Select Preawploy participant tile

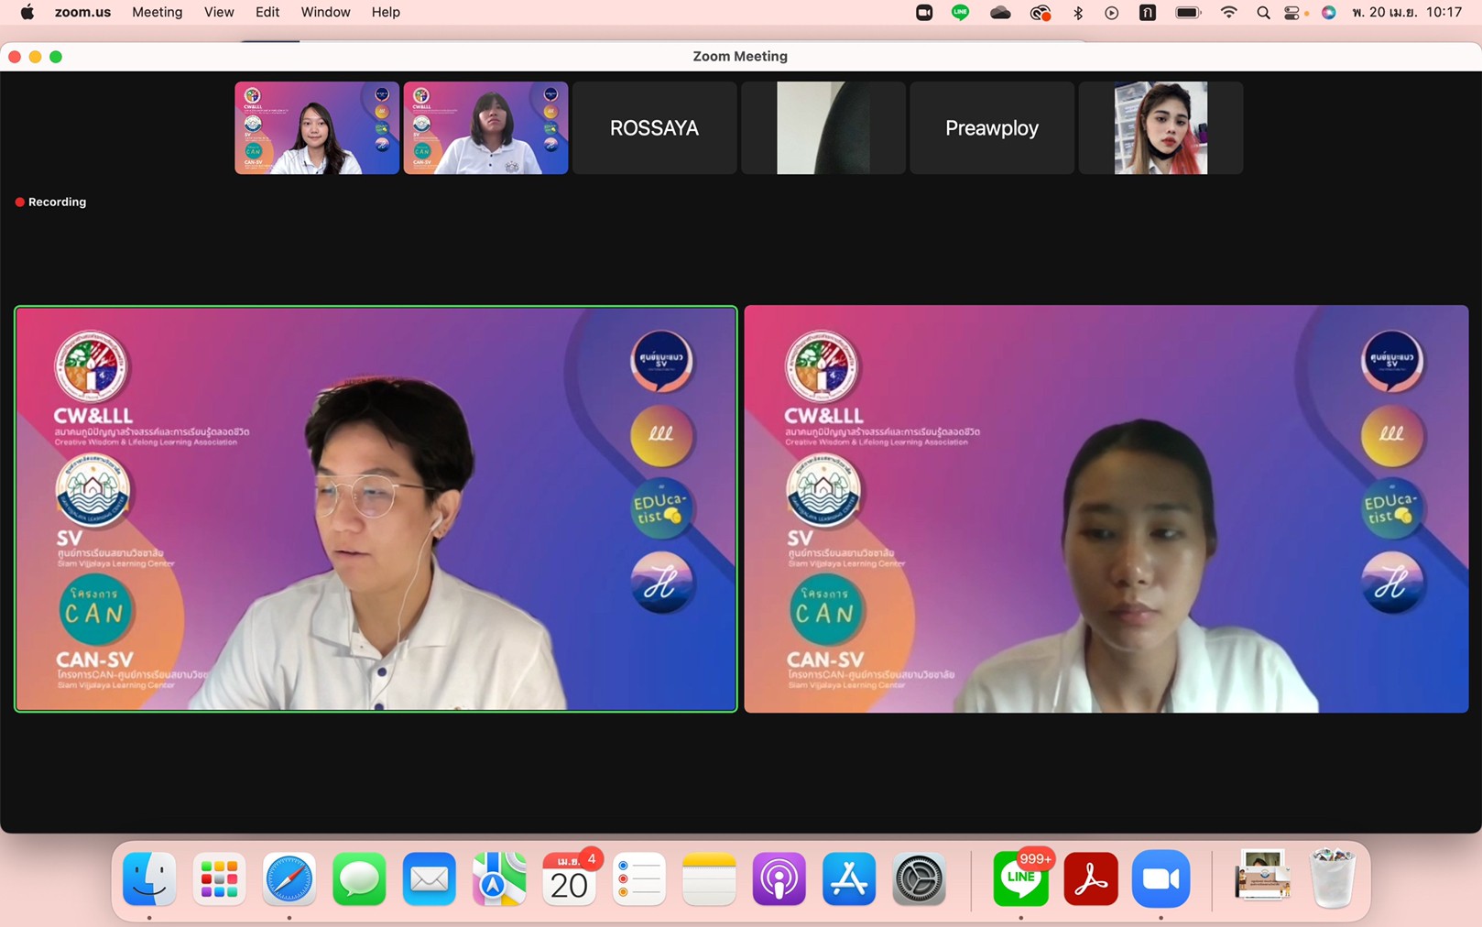coord(991,128)
